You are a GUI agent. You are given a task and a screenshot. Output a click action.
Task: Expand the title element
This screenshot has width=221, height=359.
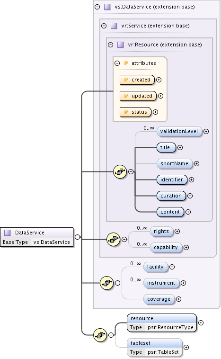click(x=180, y=147)
